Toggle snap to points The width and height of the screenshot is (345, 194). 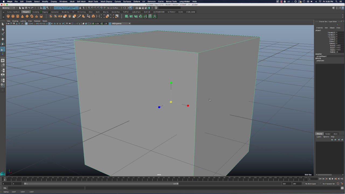pyautogui.click(x=95, y=8)
